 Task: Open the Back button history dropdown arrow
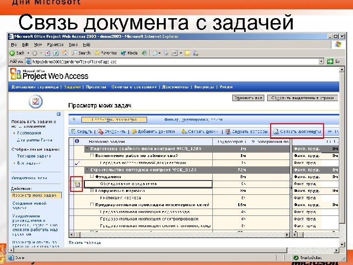[x=28, y=53]
